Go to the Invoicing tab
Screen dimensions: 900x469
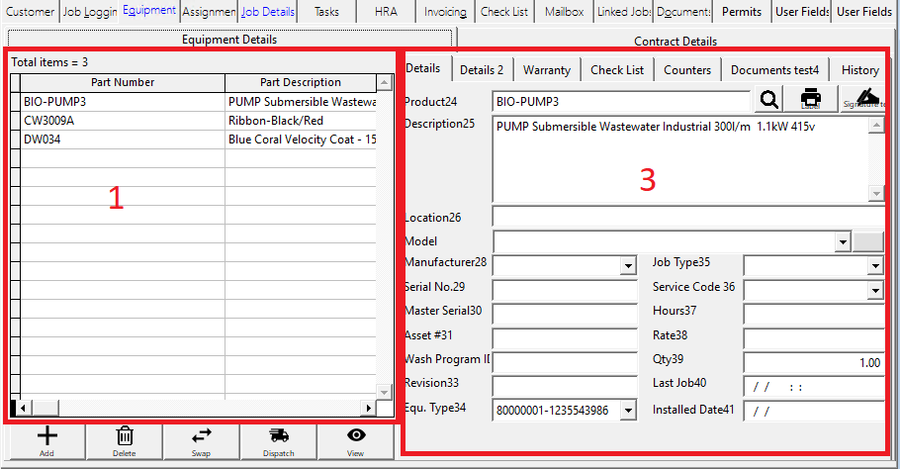pyautogui.click(x=445, y=12)
